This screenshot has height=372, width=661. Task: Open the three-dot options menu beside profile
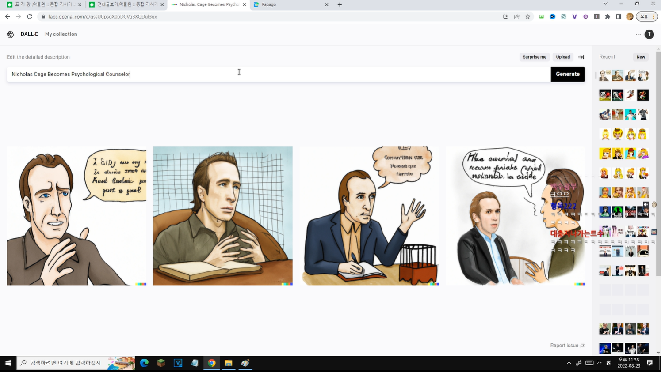click(x=638, y=34)
